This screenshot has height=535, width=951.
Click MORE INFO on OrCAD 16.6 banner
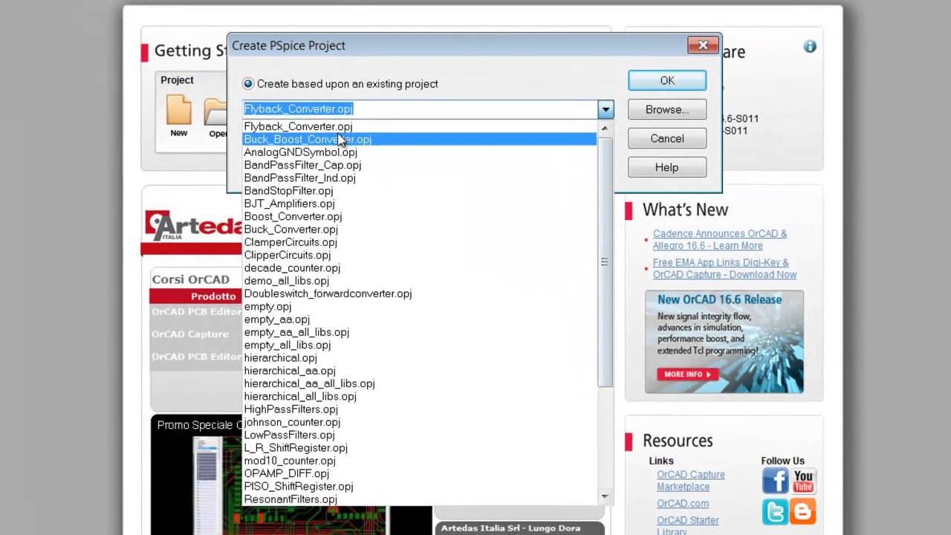687,374
